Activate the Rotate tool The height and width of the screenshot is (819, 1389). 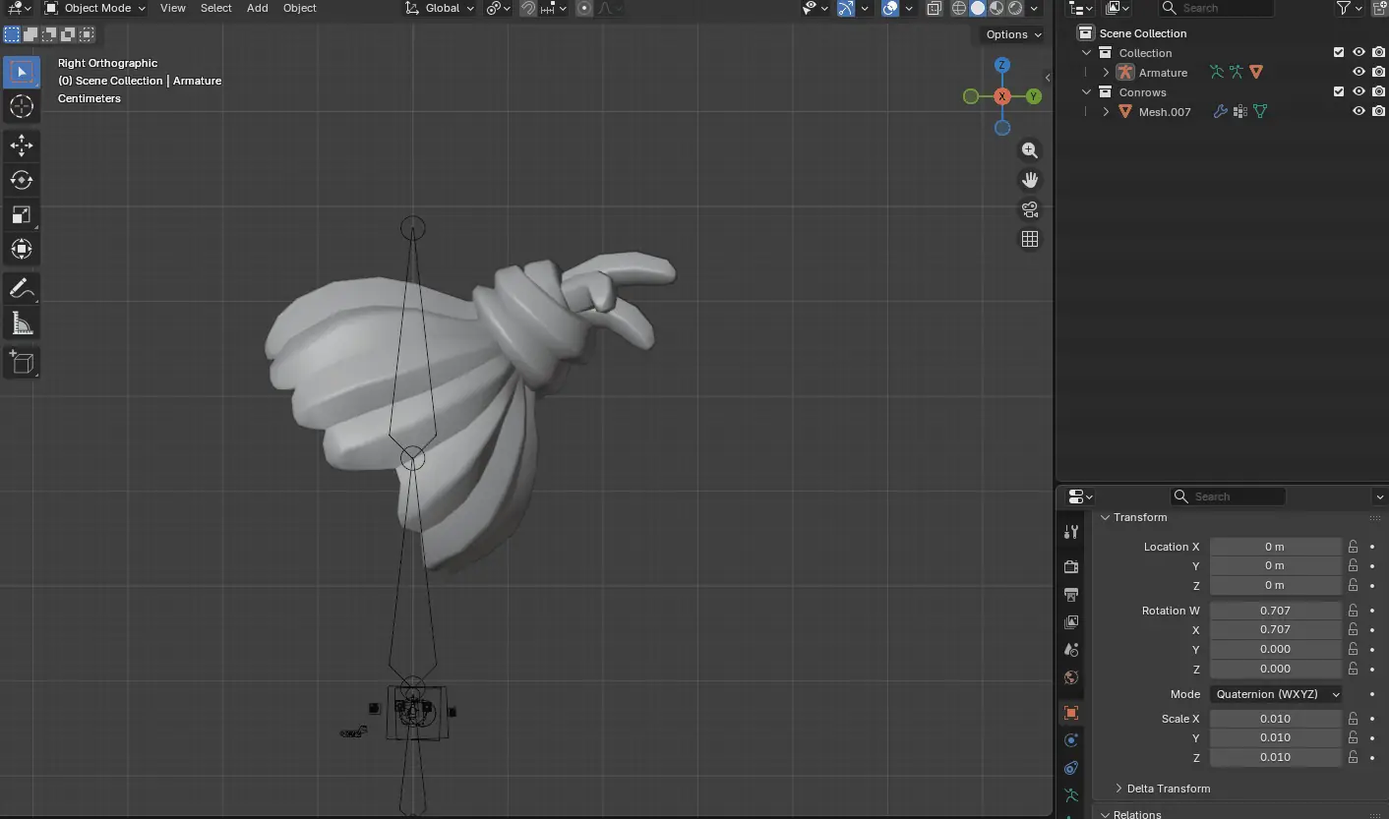pyautogui.click(x=21, y=180)
